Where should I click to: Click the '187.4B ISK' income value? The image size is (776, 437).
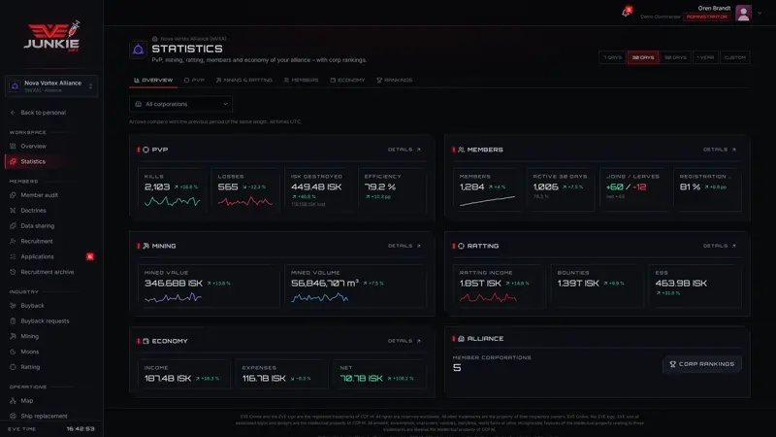coord(167,379)
